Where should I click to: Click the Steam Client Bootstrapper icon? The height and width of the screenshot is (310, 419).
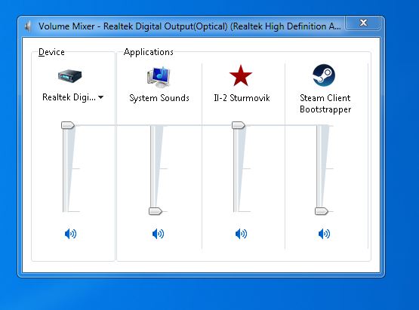point(324,75)
